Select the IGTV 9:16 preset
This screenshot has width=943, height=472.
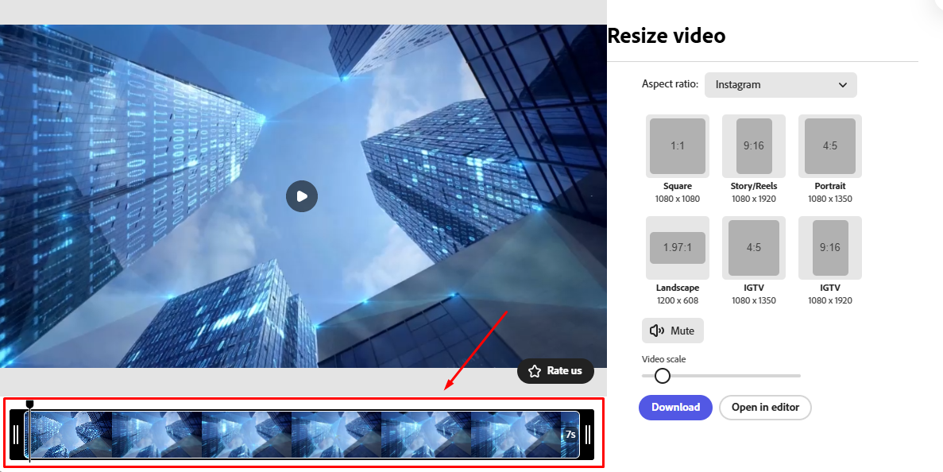[830, 248]
